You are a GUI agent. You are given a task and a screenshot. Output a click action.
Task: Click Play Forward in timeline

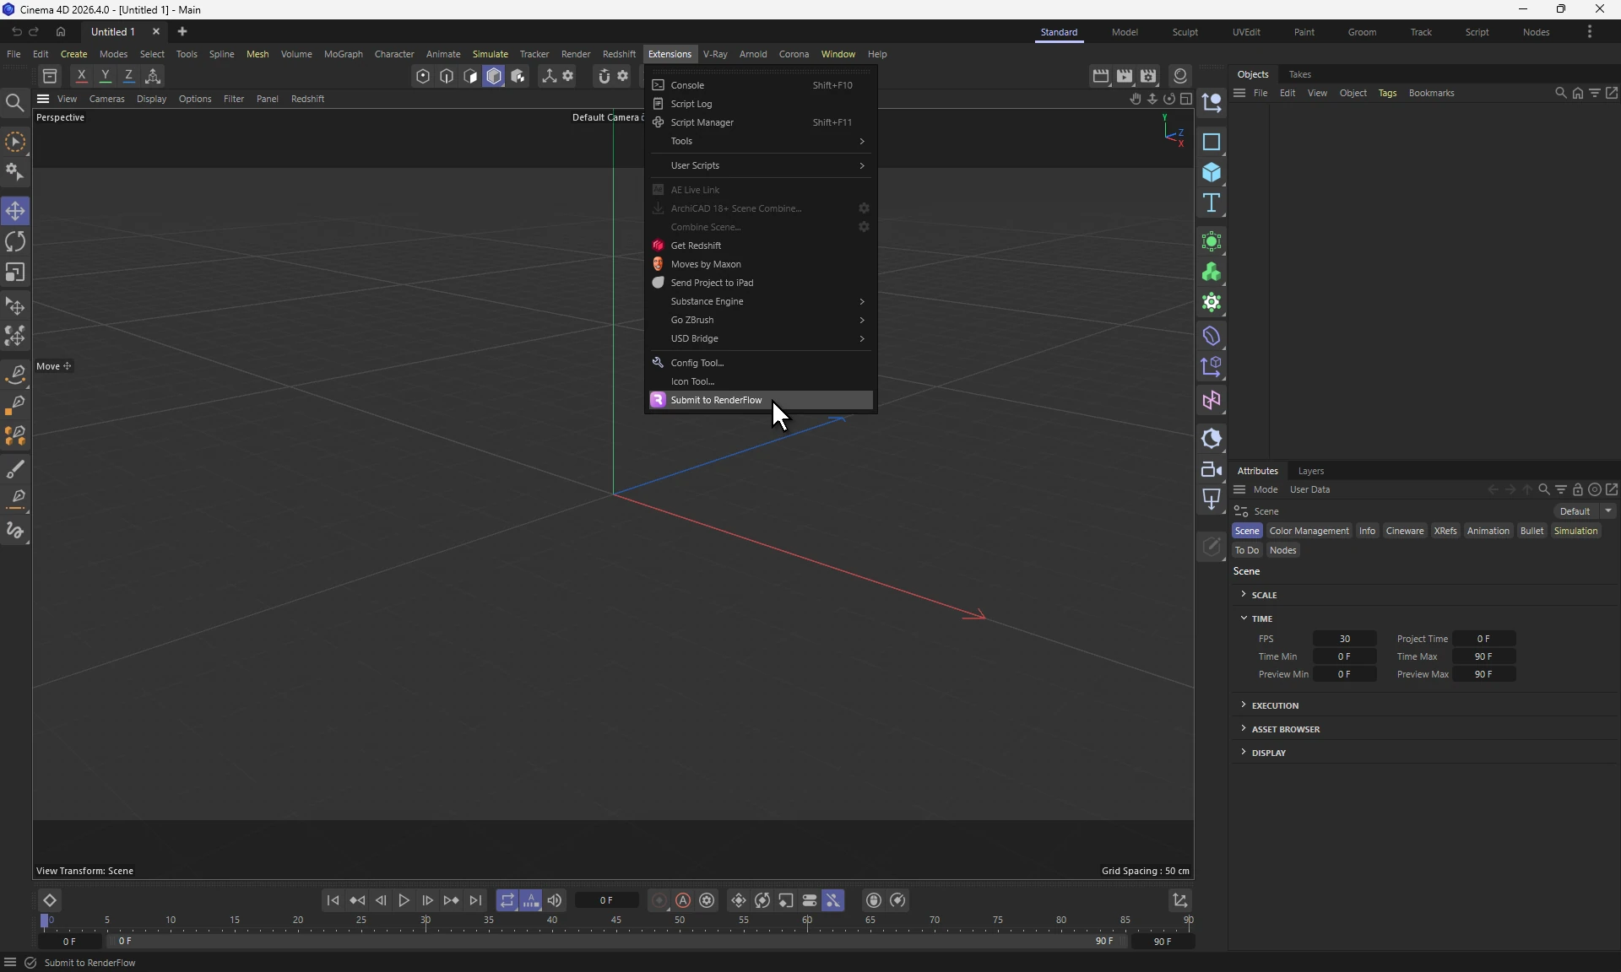(x=404, y=901)
